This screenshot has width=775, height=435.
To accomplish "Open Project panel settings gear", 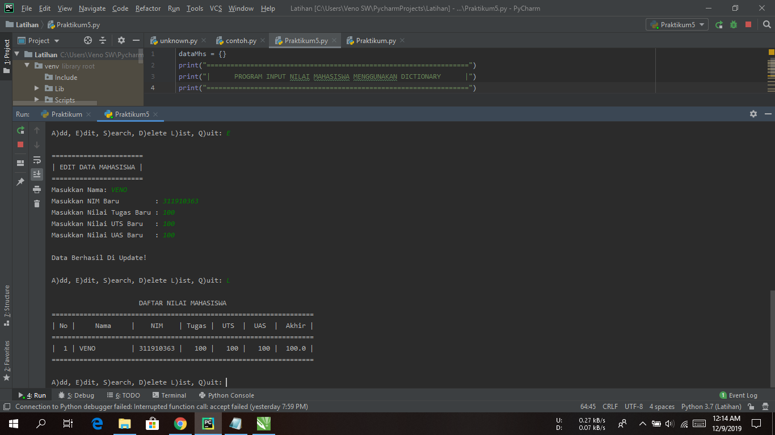I will point(121,41).
